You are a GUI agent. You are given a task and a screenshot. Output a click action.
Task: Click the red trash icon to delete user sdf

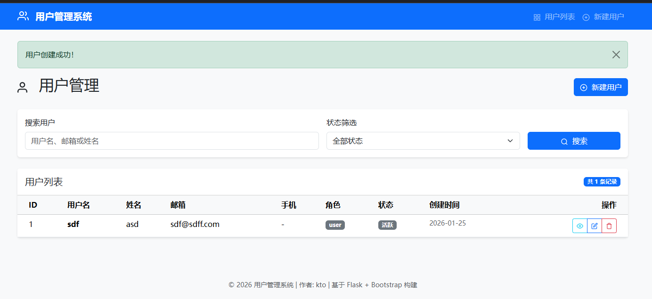click(x=609, y=226)
